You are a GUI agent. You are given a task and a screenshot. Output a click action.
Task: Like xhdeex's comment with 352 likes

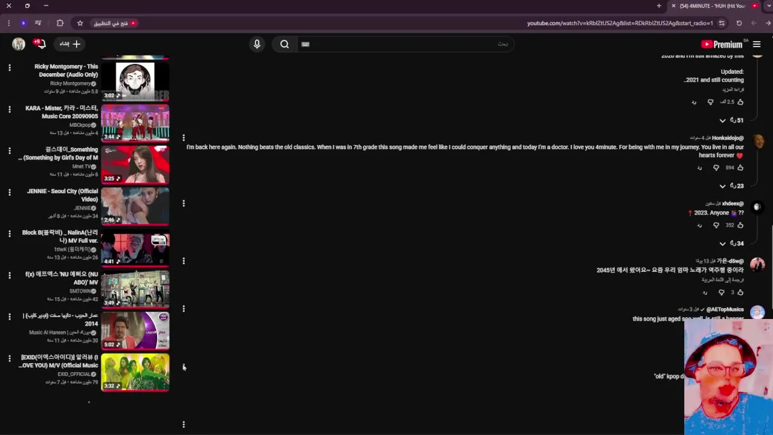740,225
